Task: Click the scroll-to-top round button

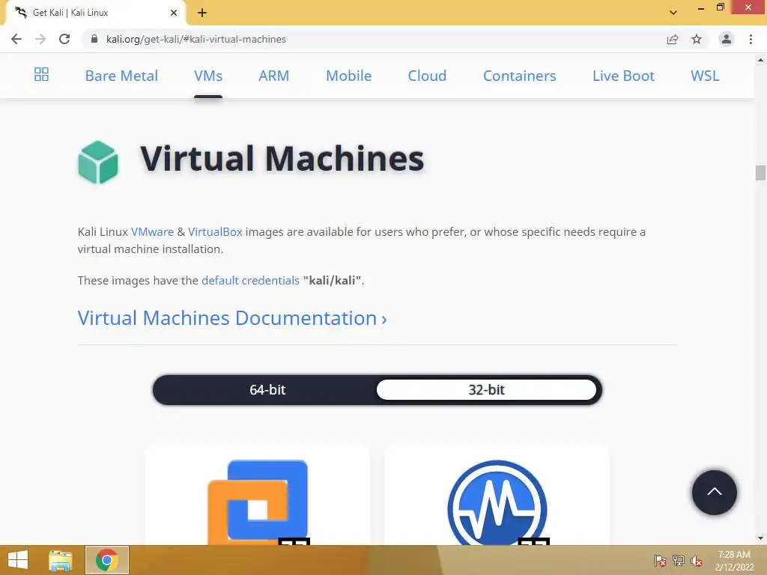Action: (714, 493)
